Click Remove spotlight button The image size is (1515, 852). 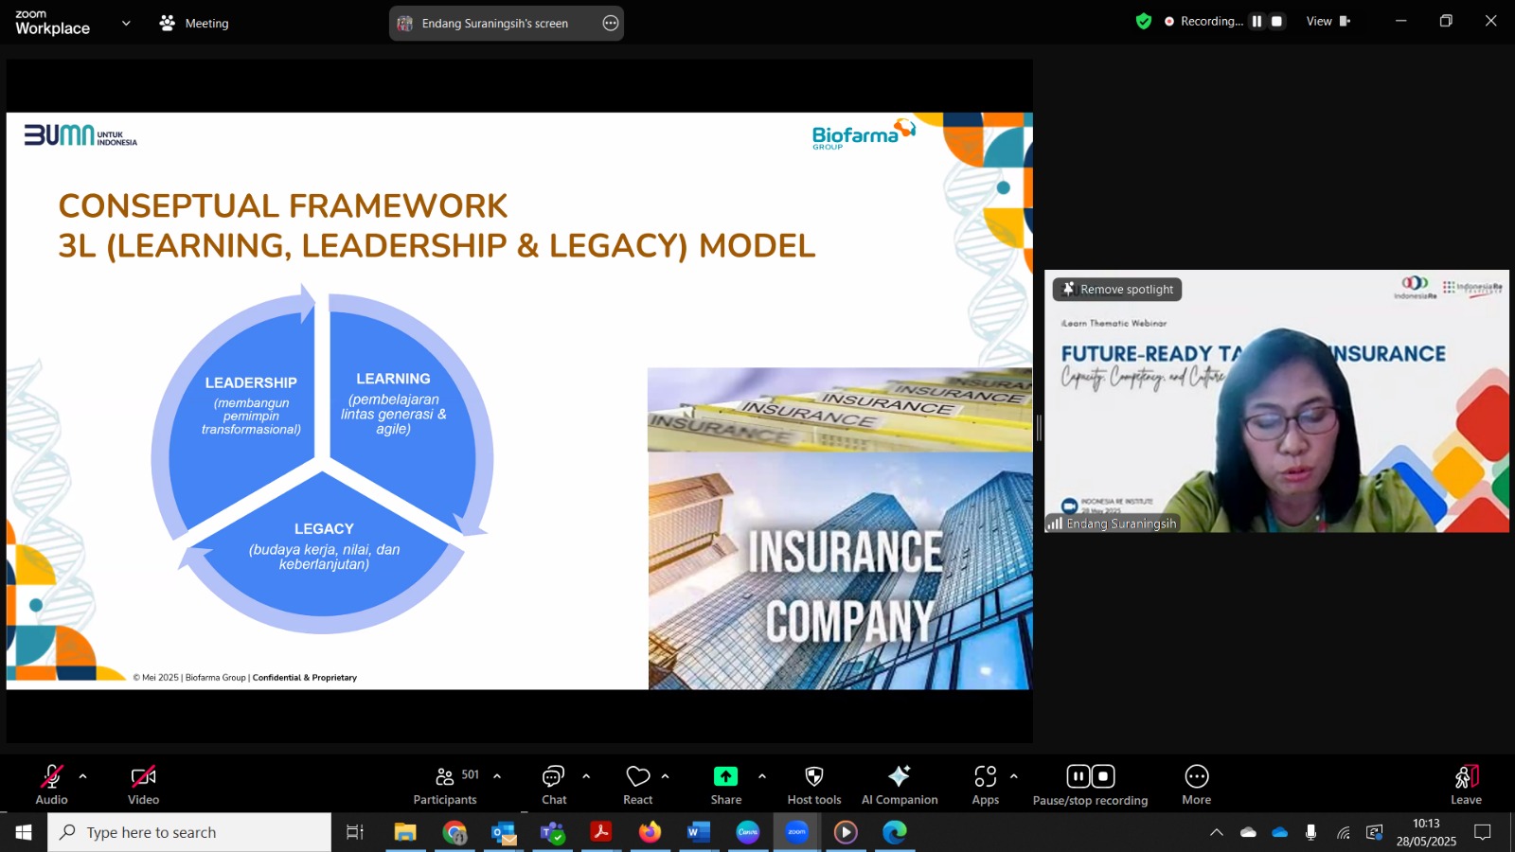[x=1117, y=289]
